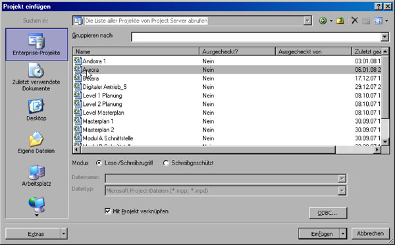Open the Arbeitsplatz location

pos(36,175)
